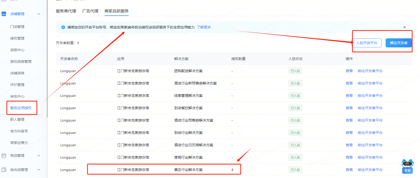Click the sidebar vertical scrollbar
Viewport: 420px width, 178px height.
[47, 76]
